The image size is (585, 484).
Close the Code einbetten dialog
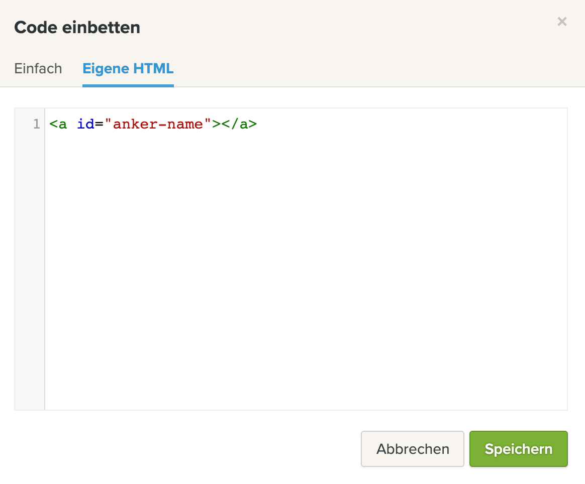tap(562, 22)
